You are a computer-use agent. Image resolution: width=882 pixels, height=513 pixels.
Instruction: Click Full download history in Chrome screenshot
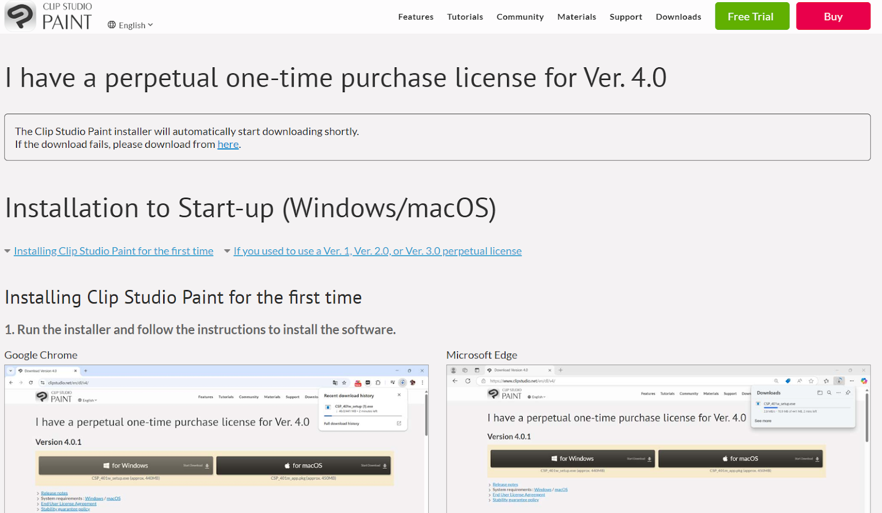tap(341, 424)
